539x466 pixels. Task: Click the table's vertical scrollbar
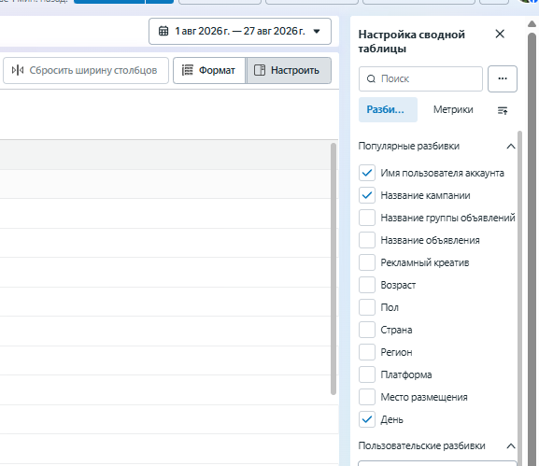[x=333, y=269]
